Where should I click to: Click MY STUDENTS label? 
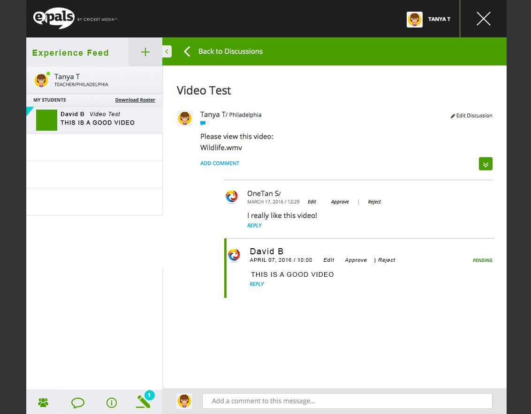50,100
